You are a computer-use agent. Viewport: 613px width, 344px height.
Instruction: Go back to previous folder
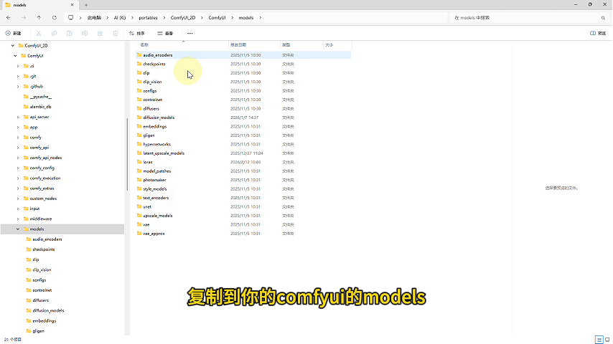(x=9, y=18)
